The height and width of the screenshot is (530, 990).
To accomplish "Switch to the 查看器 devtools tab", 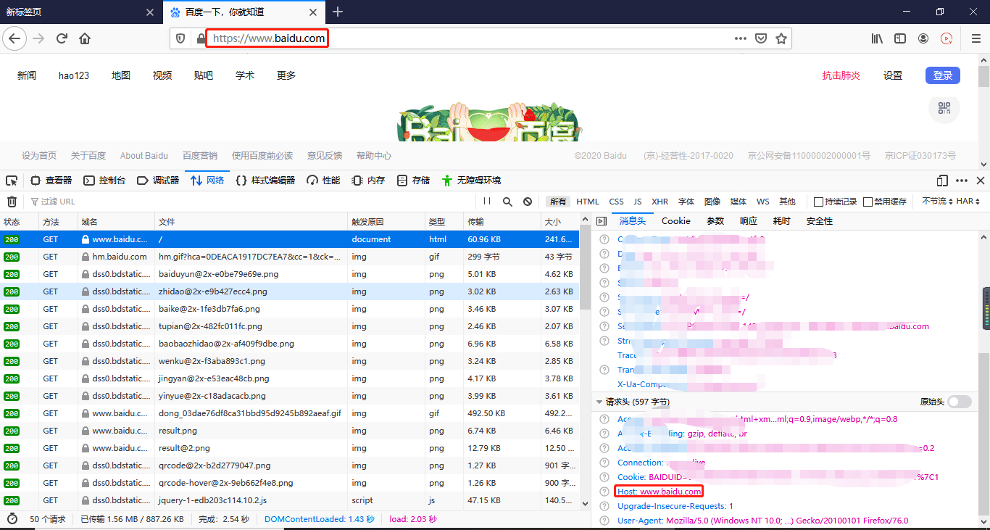I will [51, 181].
